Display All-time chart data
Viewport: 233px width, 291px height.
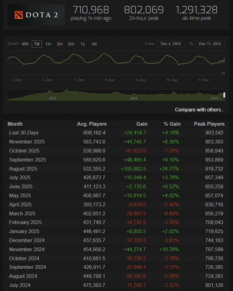[x=94, y=44]
